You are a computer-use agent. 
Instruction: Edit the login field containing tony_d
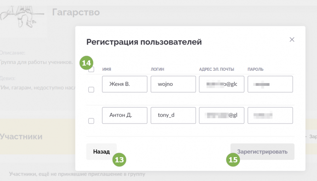[173, 115]
